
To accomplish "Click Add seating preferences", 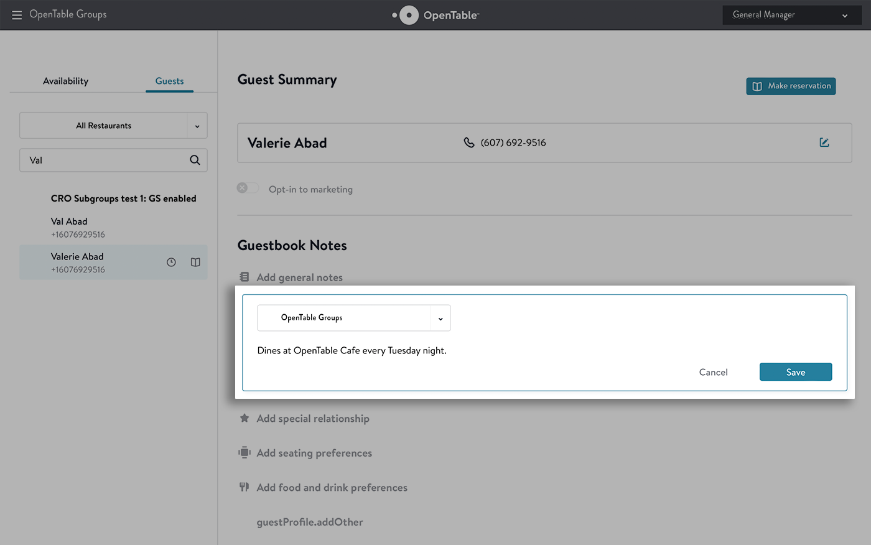I will pos(314,453).
